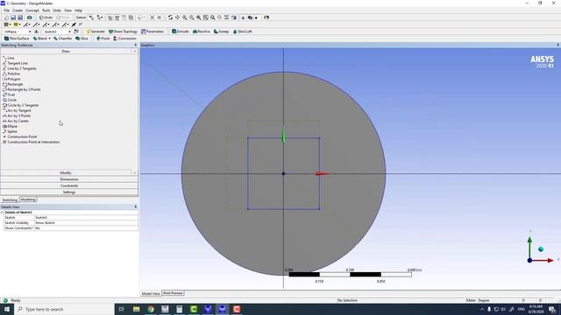Screen dimensions: 561x315
Task: Expand the Settings toolbox section
Action: click(x=69, y=192)
